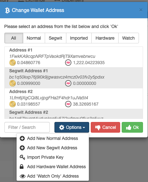Switch to the Segwit filter tab
This screenshot has height=182, width=148.
click(x=55, y=38)
